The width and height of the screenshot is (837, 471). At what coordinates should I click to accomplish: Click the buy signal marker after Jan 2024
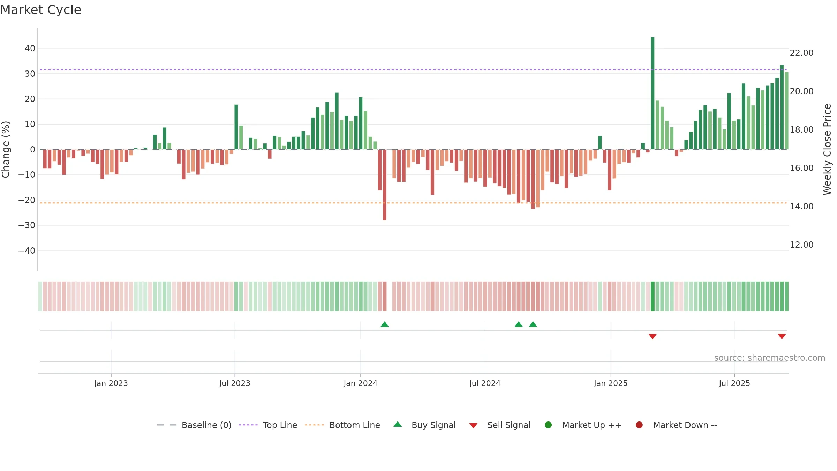(385, 324)
